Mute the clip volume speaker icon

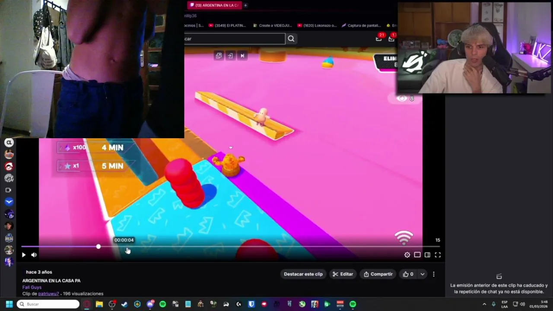tap(34, 255)
